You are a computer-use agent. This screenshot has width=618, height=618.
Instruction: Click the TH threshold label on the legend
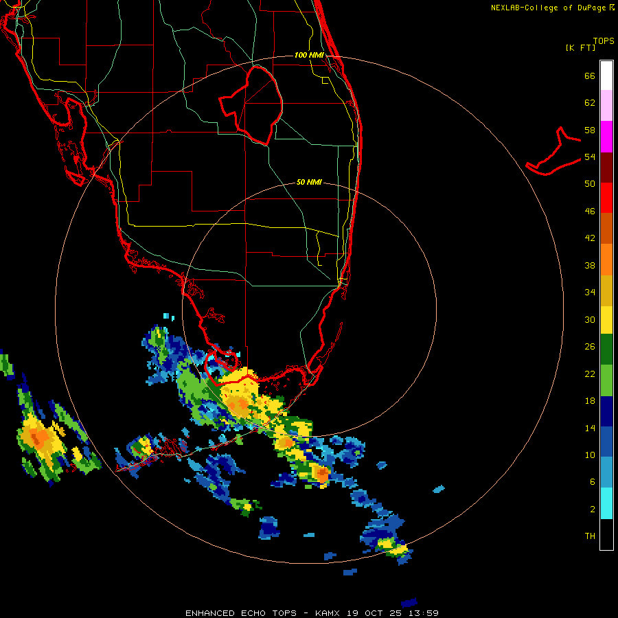[x=590, y=536]
